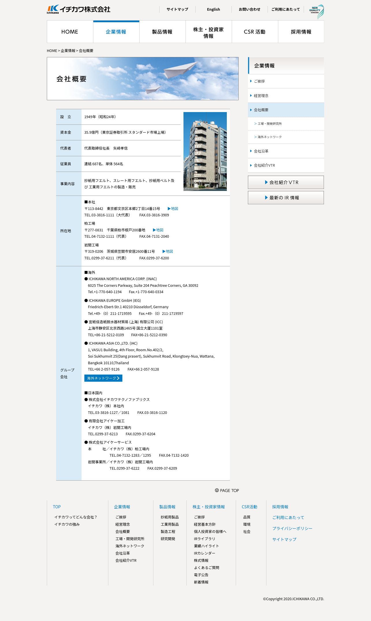Open the CSR活動 navigation tab
Screen dimensions: 371x621
point(255,32)
